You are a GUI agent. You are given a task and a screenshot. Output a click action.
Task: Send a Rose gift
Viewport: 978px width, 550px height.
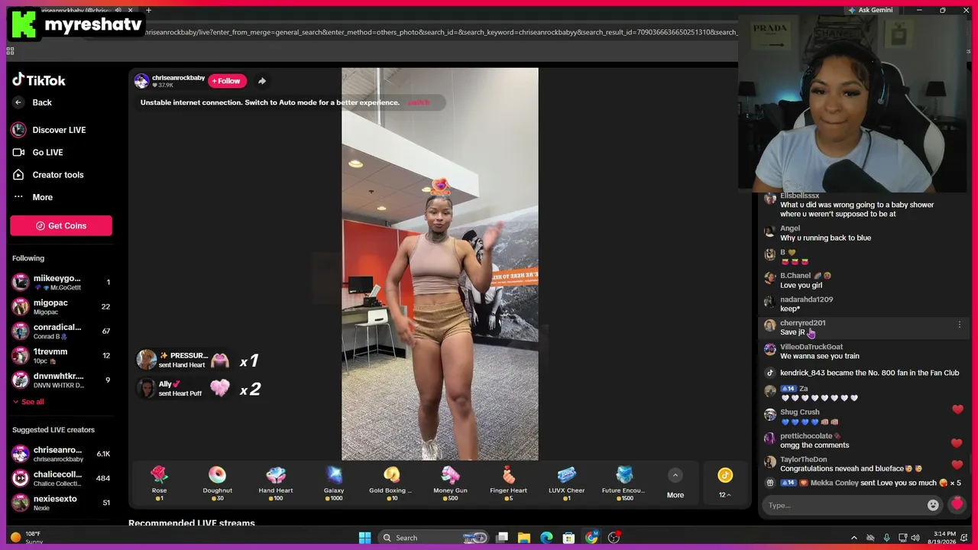159,484
